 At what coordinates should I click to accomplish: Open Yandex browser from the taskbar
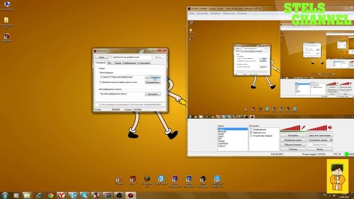tap(61, 195)
